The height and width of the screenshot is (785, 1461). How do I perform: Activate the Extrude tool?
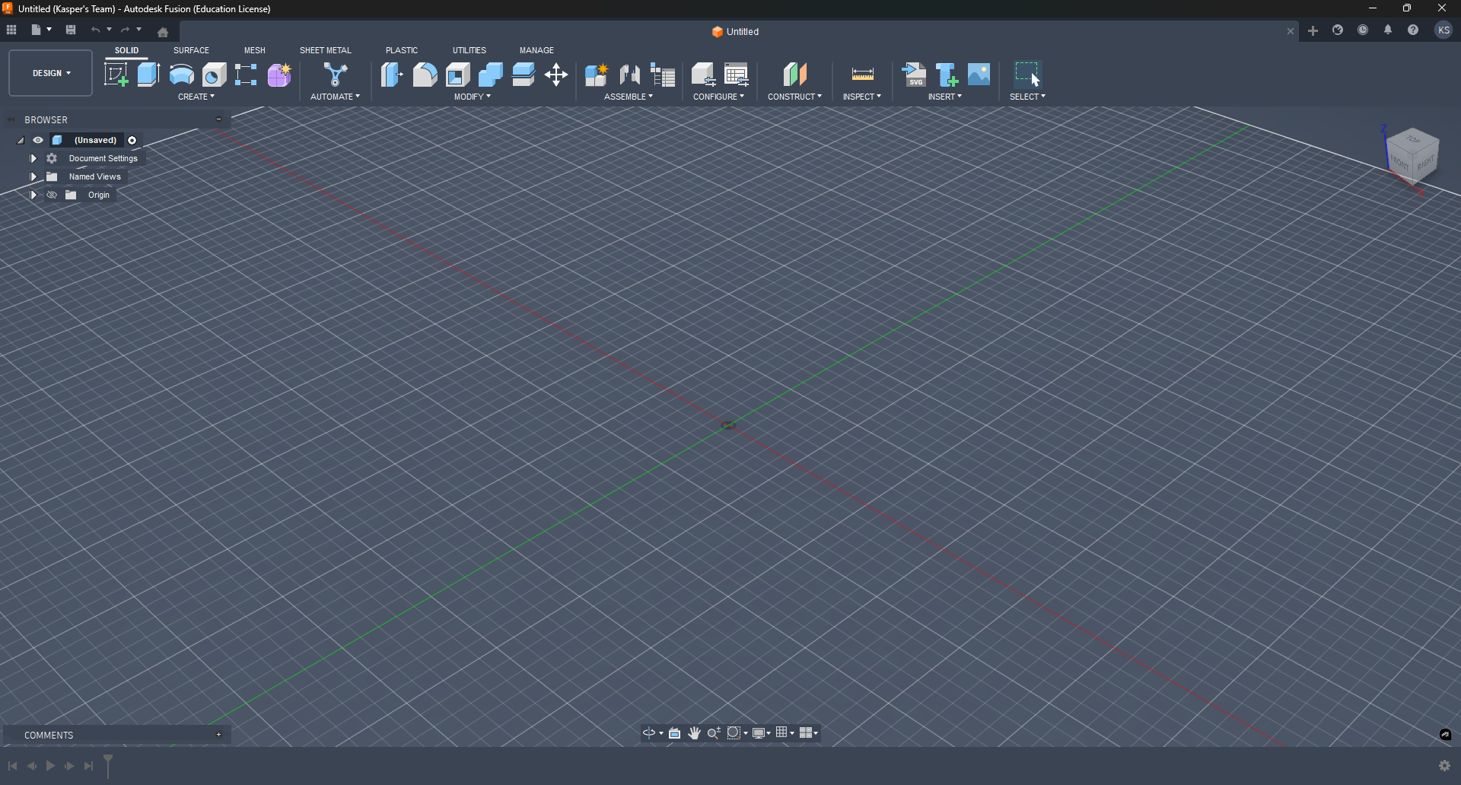(x=148, y=75)
